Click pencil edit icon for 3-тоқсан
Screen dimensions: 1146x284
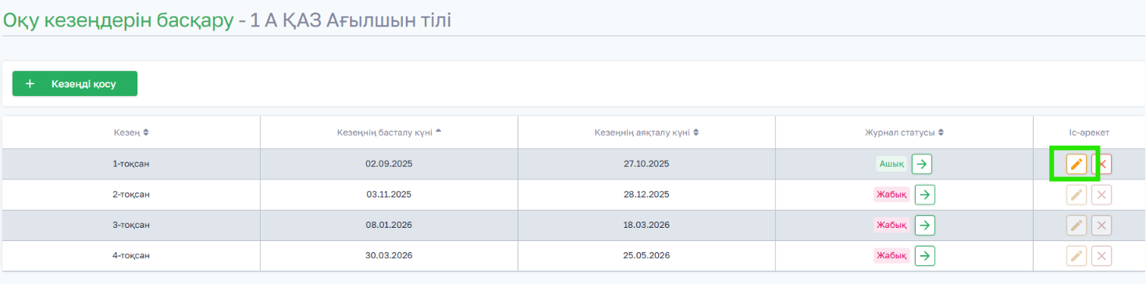tap(1076, 225)
